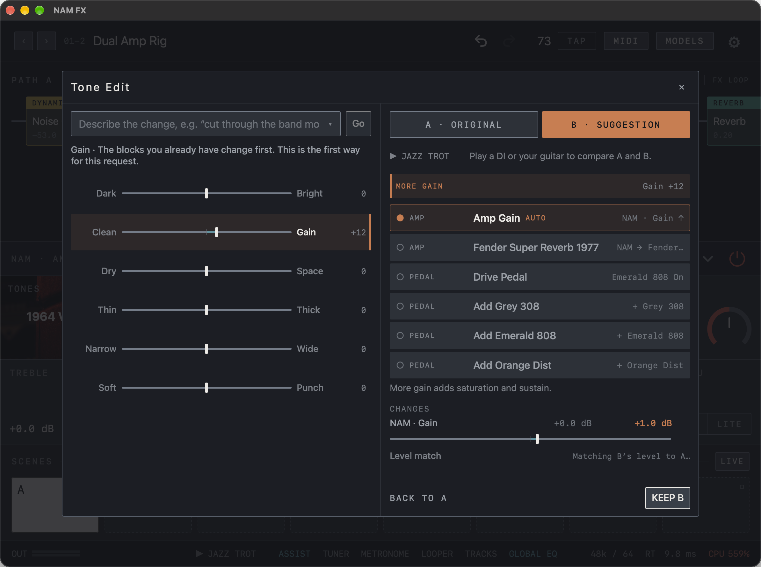Expand the amp section chevron
761x567 pixels.
click(708, 258)
